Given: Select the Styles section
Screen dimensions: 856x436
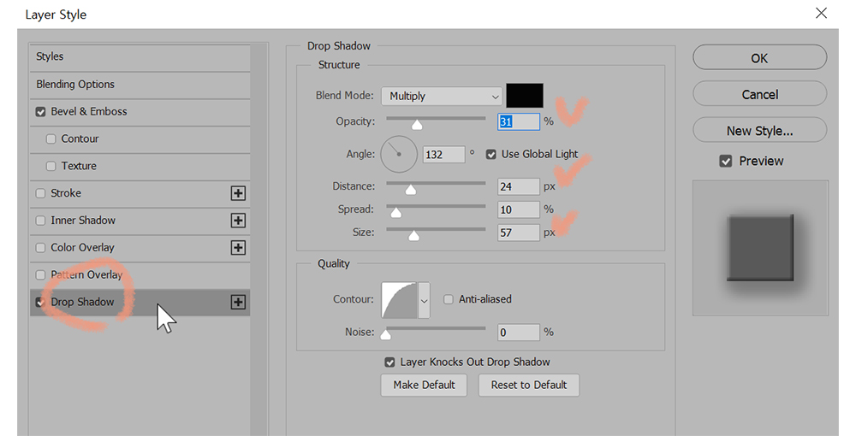Looking at the screenshot, I should coord(140,56).
